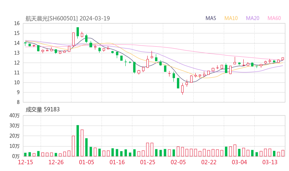
Task: Click the chart title 航天晨光[SH600501] 2024-03-19
Action: click(x=68, y=18)
